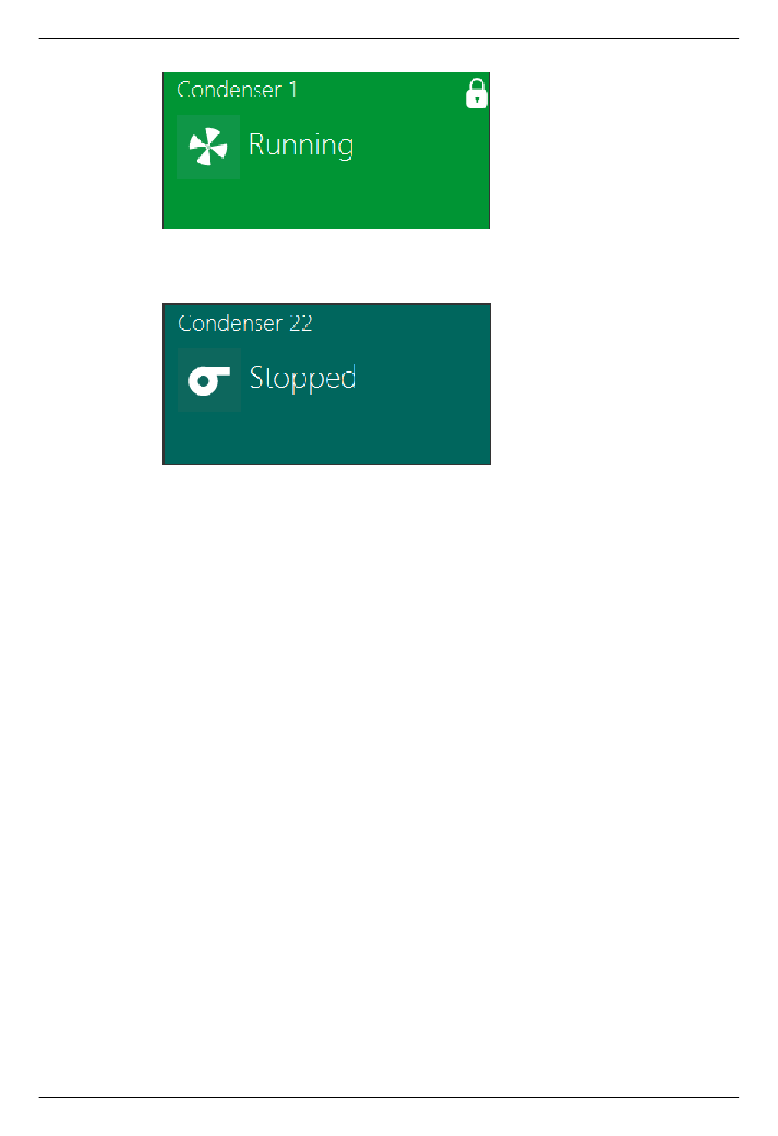Screen dimensions: 778x1136
Task: Click empty teal area below Stopped
Action: (326, 438)
